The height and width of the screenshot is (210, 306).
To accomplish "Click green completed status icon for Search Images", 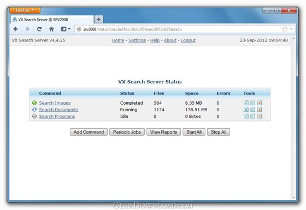I will point(34,103).
